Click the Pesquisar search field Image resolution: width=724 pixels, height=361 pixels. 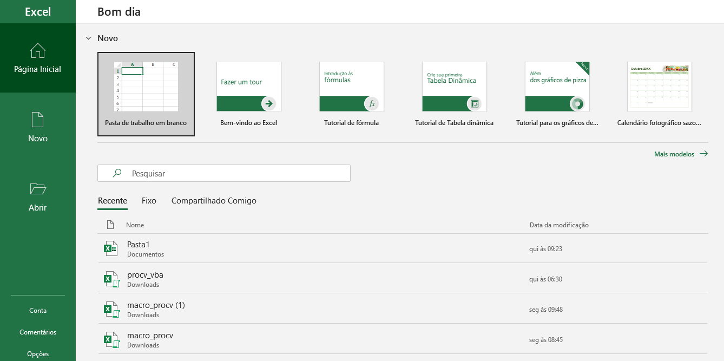pos(224,173)
